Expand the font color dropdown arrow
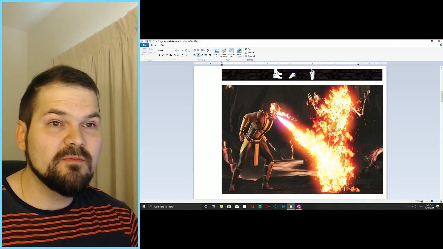 (185, 55)
